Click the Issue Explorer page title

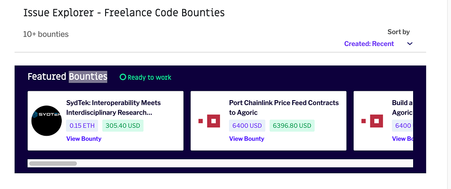click(x=124, y=13)
